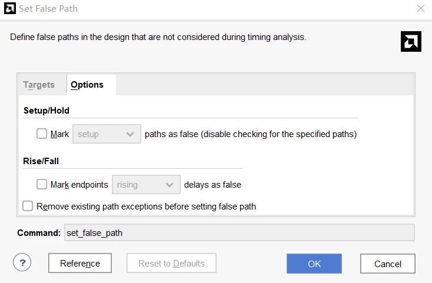432x283 pixels.
Task: Tick the Mark endpoints checkbox
Action: click(x=42, y=184)
